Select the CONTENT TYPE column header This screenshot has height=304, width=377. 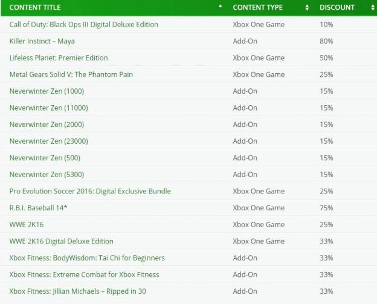257,7
